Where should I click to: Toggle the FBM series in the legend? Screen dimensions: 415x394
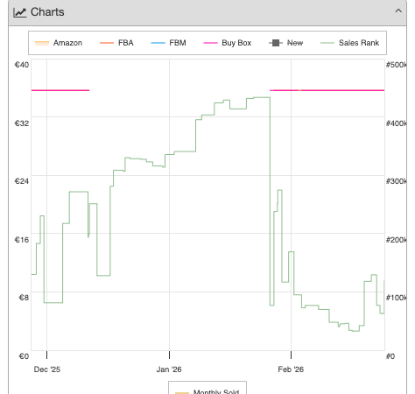[168, 43]
